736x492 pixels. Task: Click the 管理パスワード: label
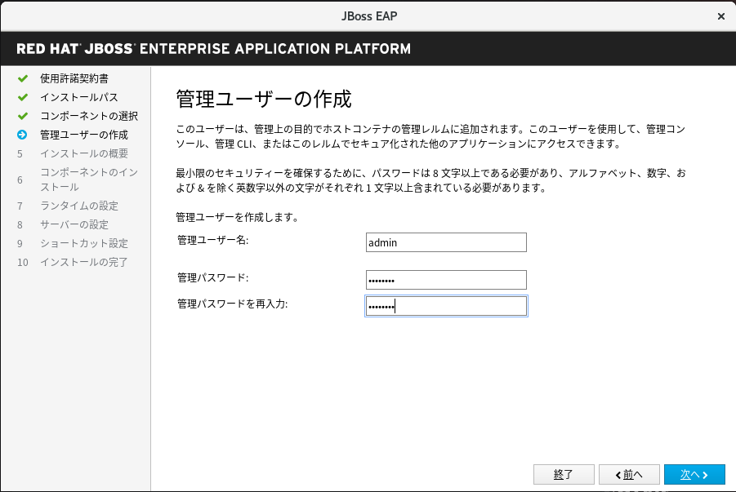212,277
